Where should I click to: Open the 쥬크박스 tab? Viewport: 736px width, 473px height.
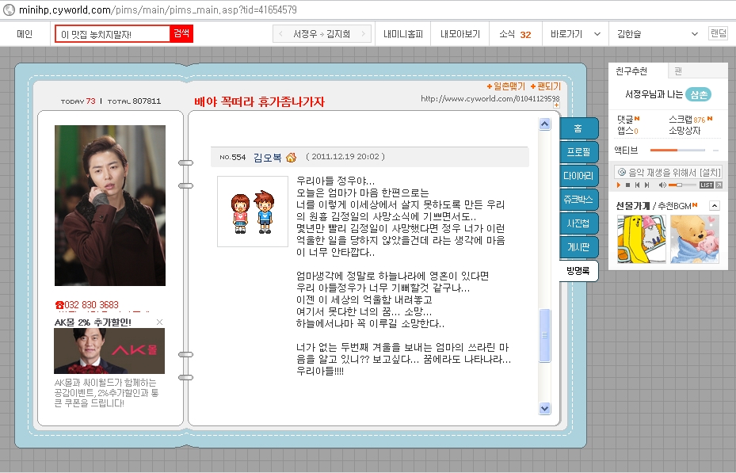578,200
